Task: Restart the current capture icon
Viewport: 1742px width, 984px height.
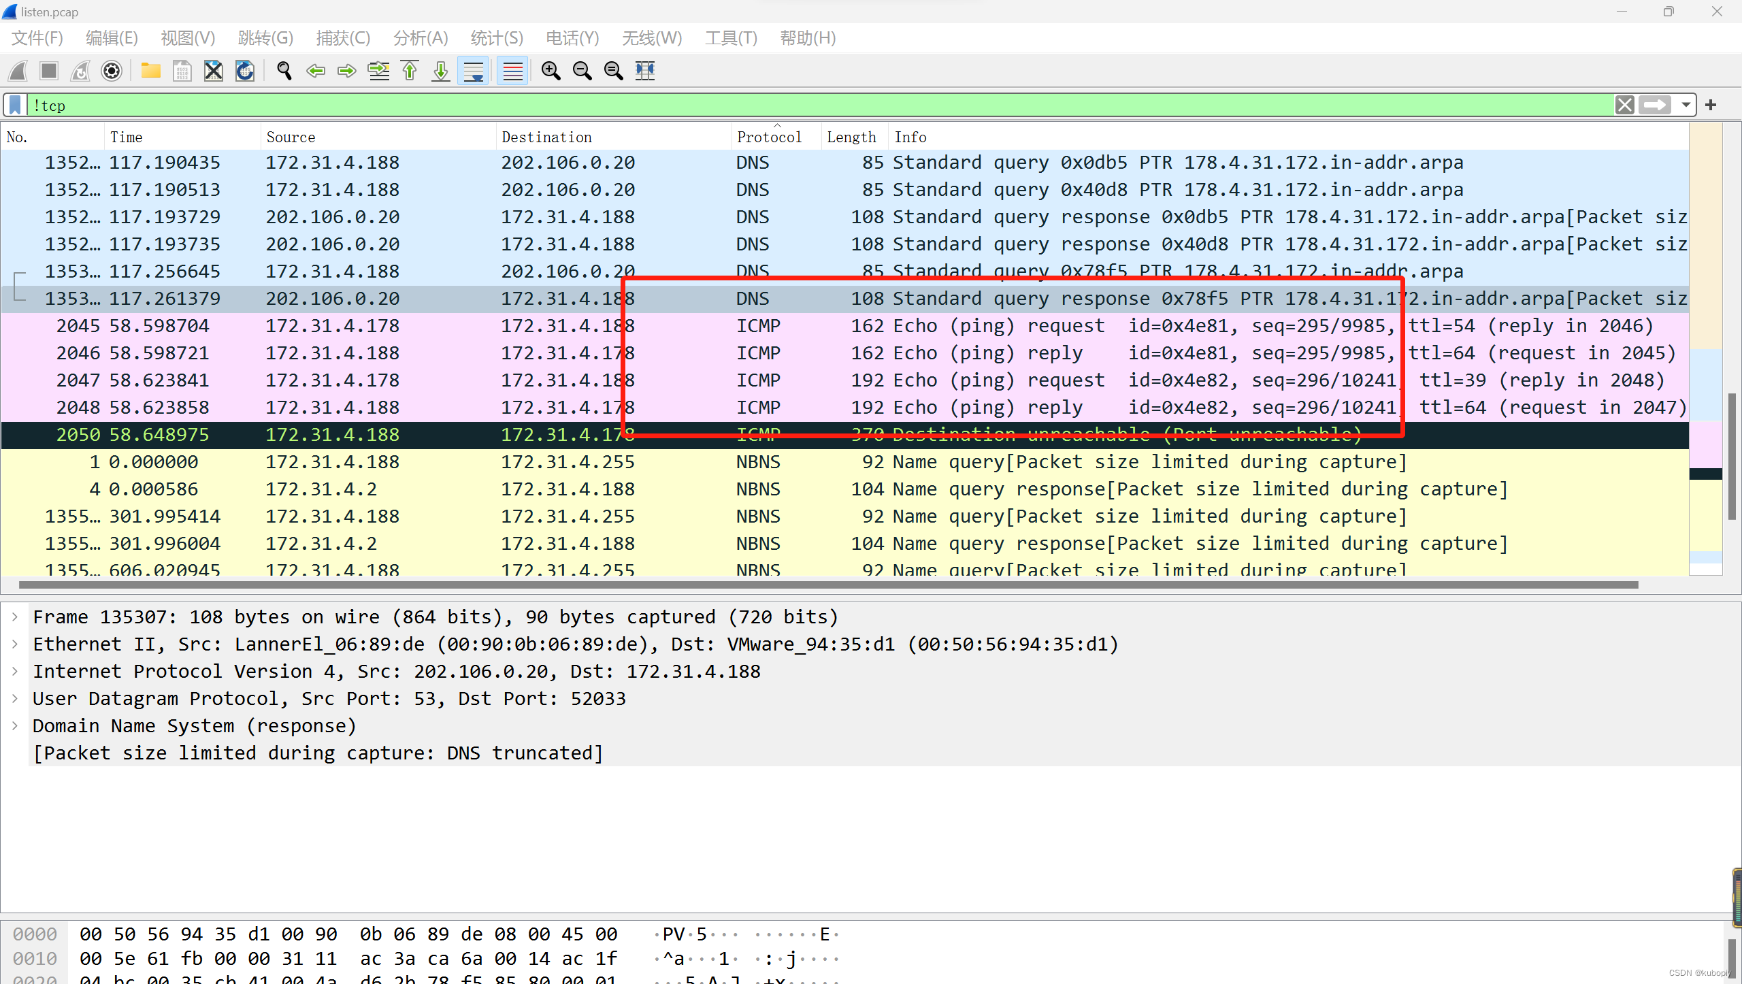Action: pos(80,71)
